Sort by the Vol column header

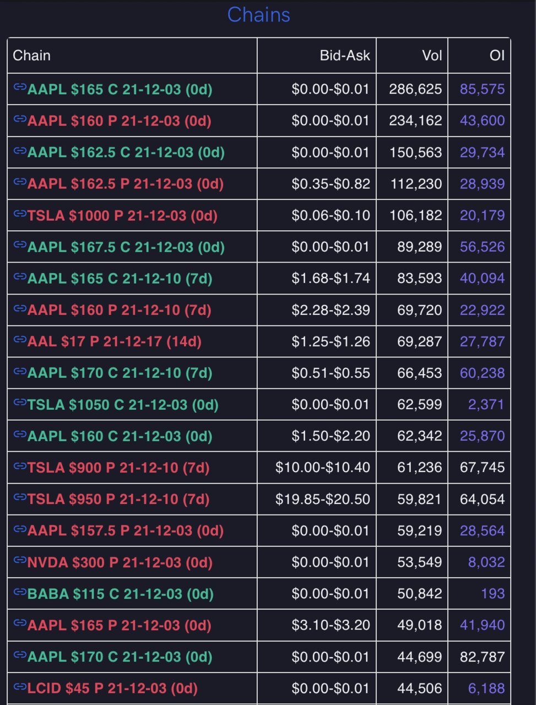[432, 56]
